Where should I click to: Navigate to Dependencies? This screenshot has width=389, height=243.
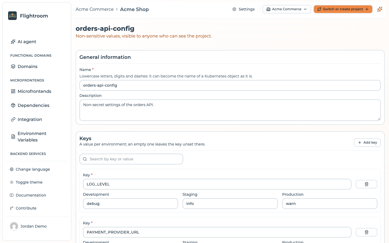coord(30,105)
